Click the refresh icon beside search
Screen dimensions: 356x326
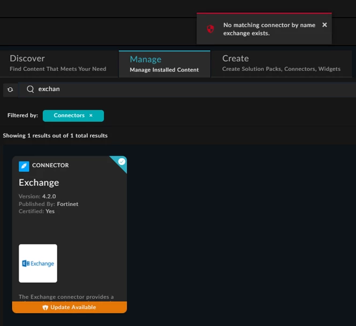click(10, 90)
